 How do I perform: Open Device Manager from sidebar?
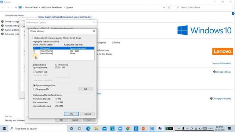click(x=12, y=22)
